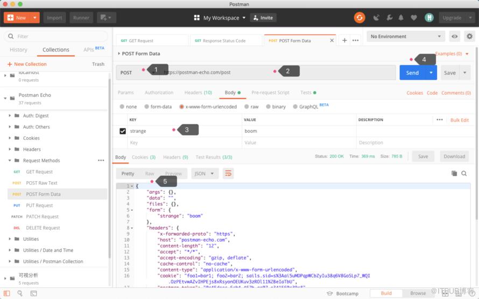Select the none body type
The image size is (479, 299).
[x=122, y=106]
